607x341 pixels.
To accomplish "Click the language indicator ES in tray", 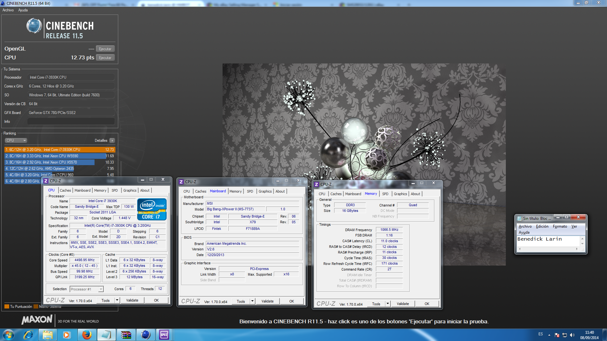I will pyautogui.click(x=541, y=334).
